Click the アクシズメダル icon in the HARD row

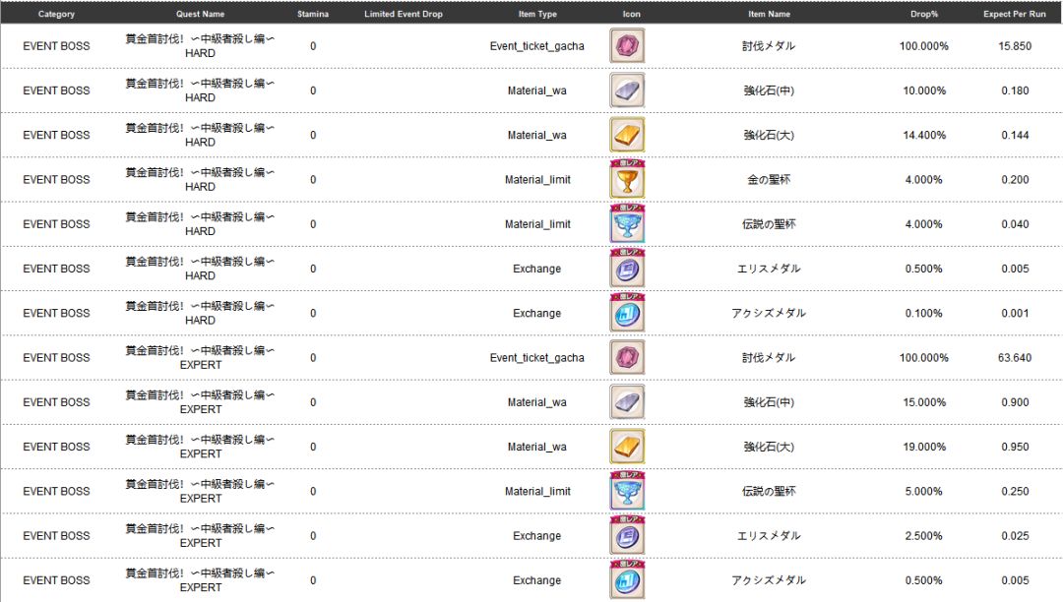coord(627,313)
